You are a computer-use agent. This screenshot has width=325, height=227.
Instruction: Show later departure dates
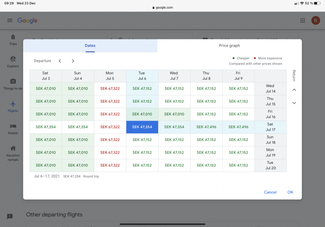coord(73,61)
